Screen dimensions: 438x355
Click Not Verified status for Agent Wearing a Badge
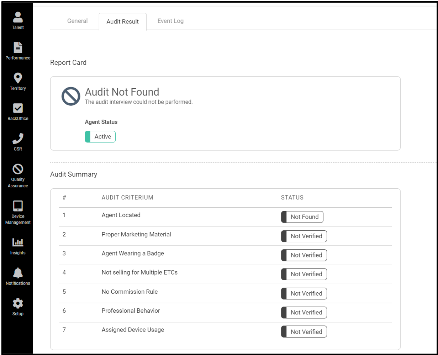click(304, 255)
